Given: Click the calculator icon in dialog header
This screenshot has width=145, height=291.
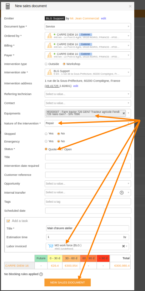Looking at the screenshot, I should (x=7, y=6).
